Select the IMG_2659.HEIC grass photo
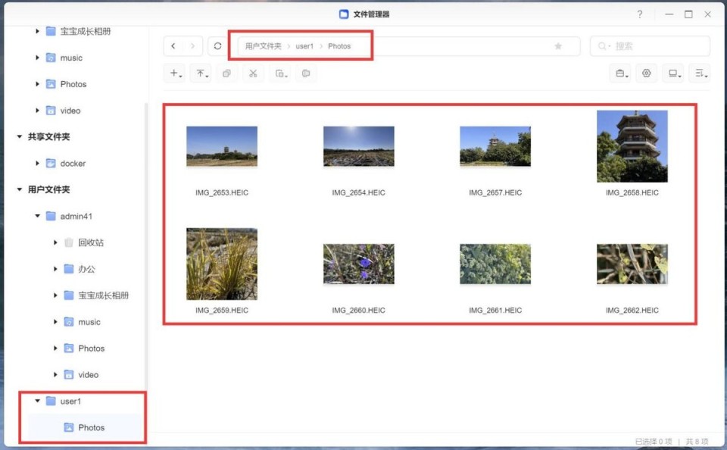727x450 pixels. pos(222,264)
